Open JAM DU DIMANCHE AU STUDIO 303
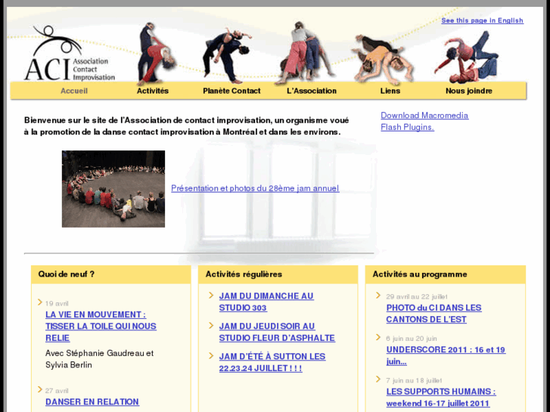Image resolution: width=550 pixels, height=412 pixels. coord(266,302)
